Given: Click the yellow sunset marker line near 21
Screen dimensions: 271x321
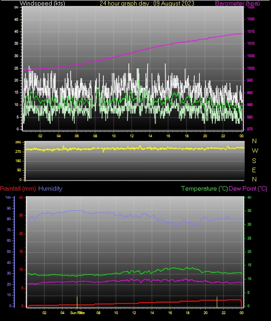Looking at the screenshot, I should [x=217, y=302].
